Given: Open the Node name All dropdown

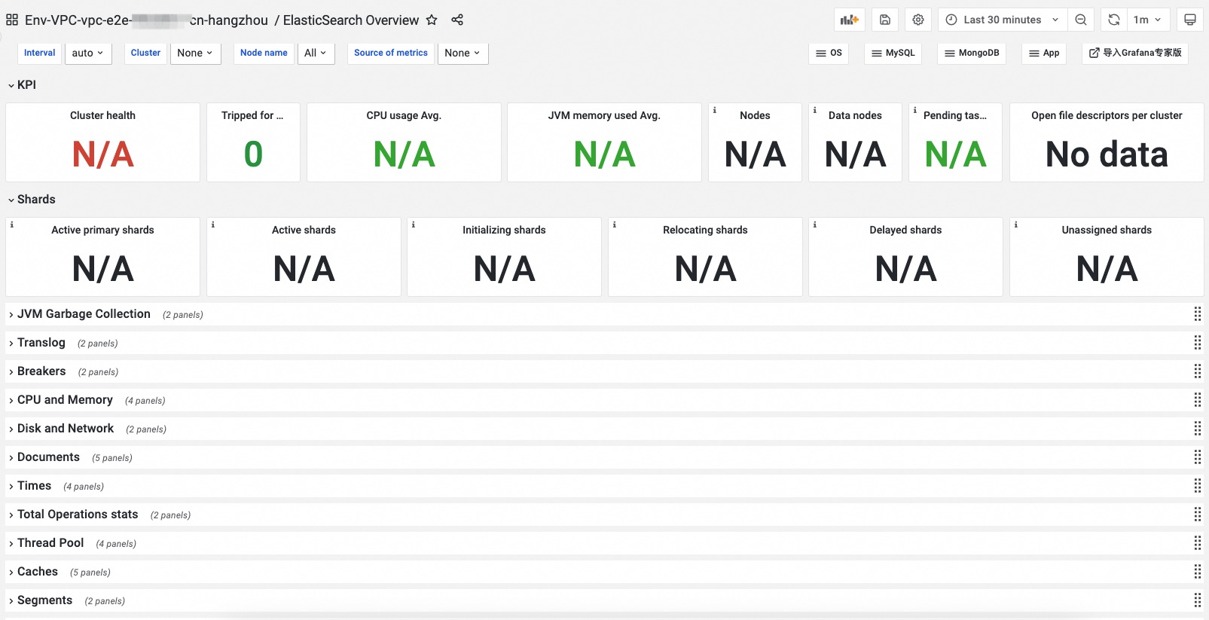Looking at the screenshot, I should [315, 53].
